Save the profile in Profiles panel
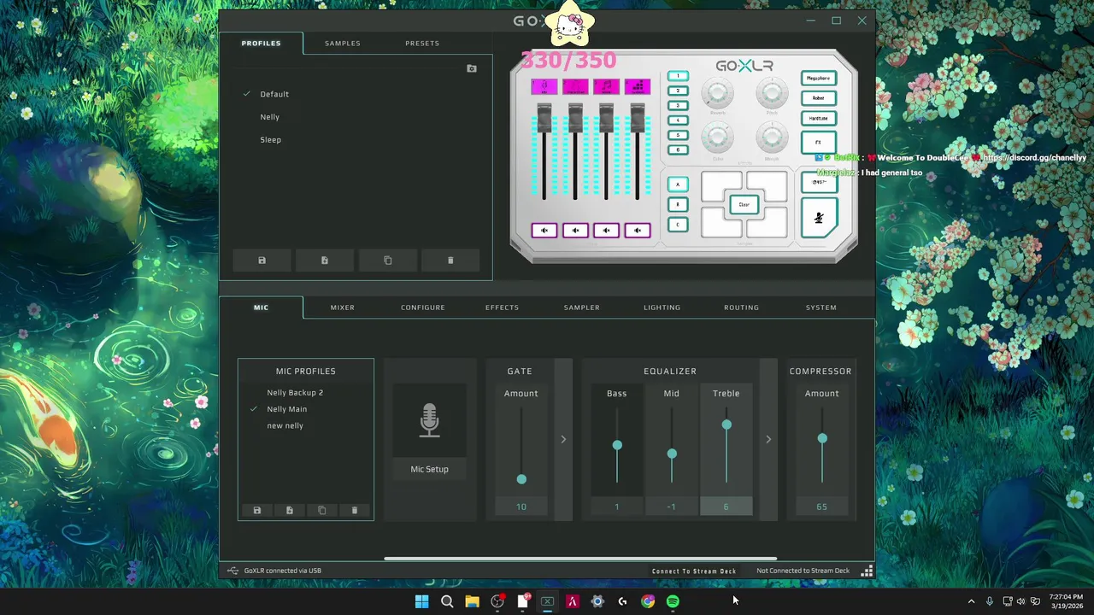 pyautogui.click(x=262, y=261)
